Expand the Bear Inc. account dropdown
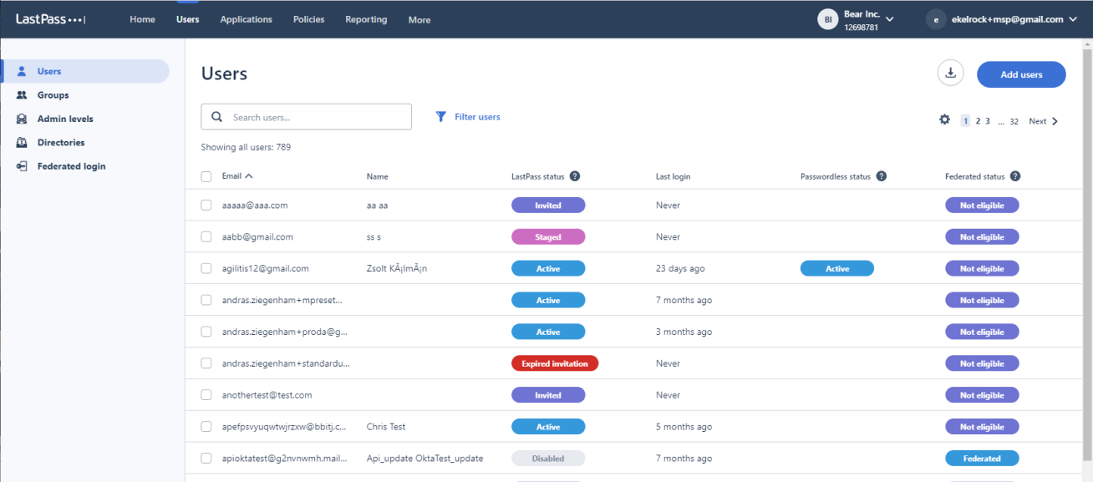 889,19
